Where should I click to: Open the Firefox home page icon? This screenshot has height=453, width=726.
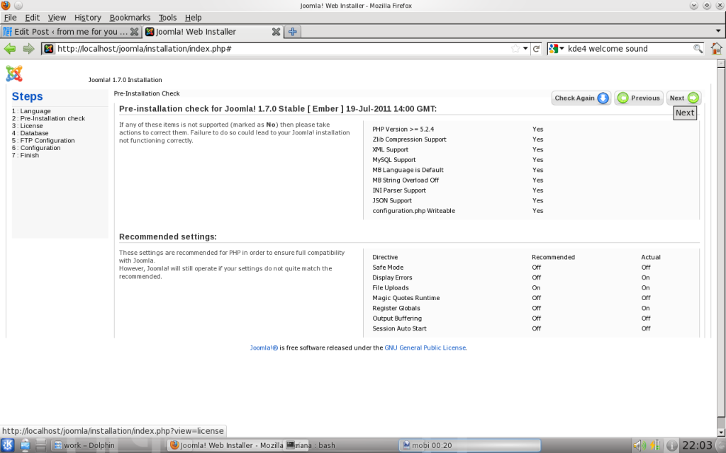pos(716,49)
